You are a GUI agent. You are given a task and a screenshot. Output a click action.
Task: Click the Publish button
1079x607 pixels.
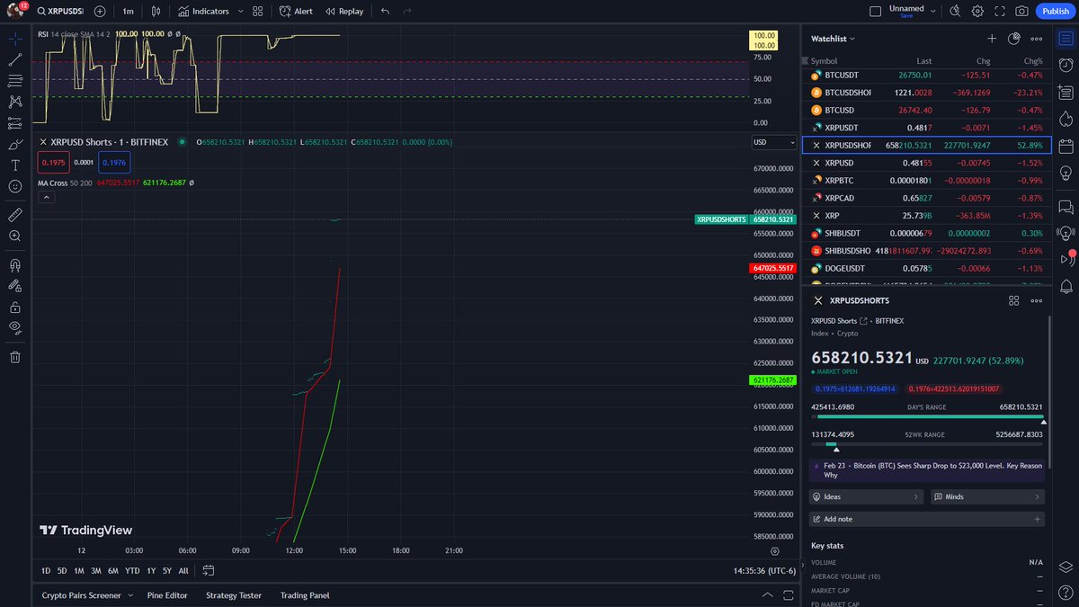1055,12
